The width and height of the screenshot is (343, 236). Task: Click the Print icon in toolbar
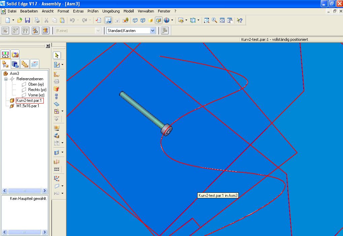(36, 20)
